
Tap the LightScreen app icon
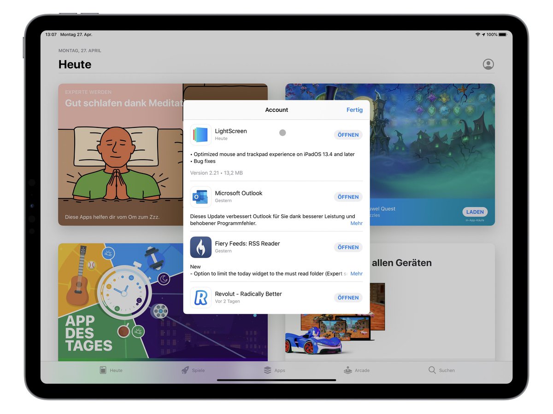[x=201, y=135]
